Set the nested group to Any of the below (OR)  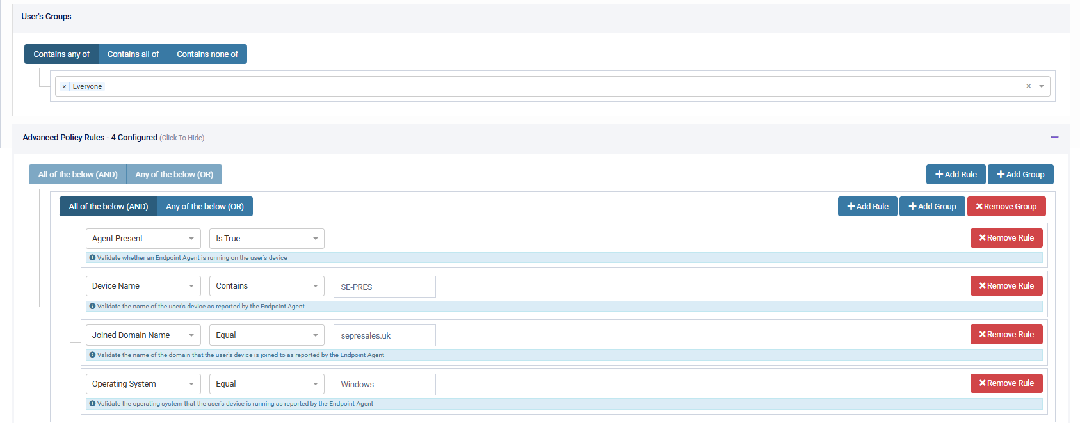(x=205, y=207)
